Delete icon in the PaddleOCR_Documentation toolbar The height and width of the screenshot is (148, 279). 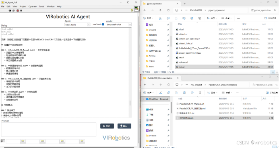click(x=200, y=93)
